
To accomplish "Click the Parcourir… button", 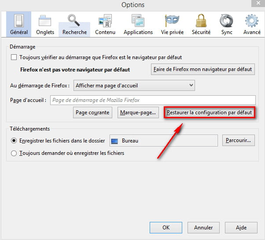I will [x=238, y=140].
